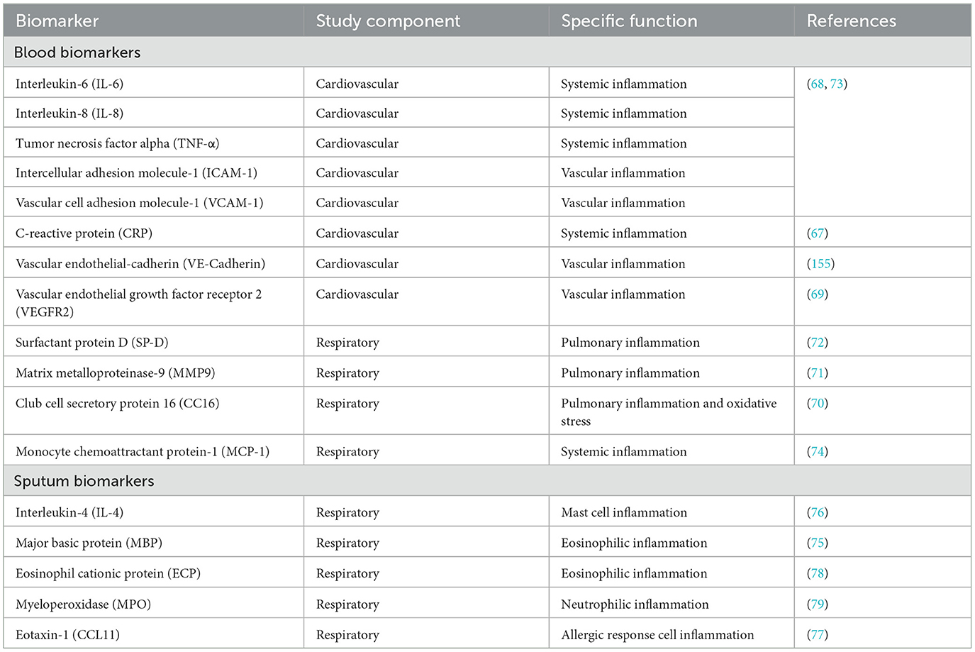Click Eosinophilic inflammation in the ECP row

click(634, 574)
